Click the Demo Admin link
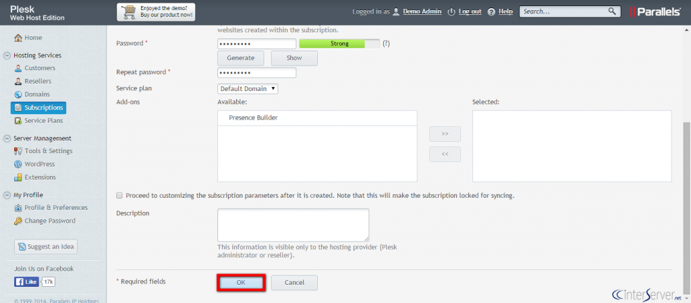The height and width of the screenshot is (303, 691). tap(422, 12)
